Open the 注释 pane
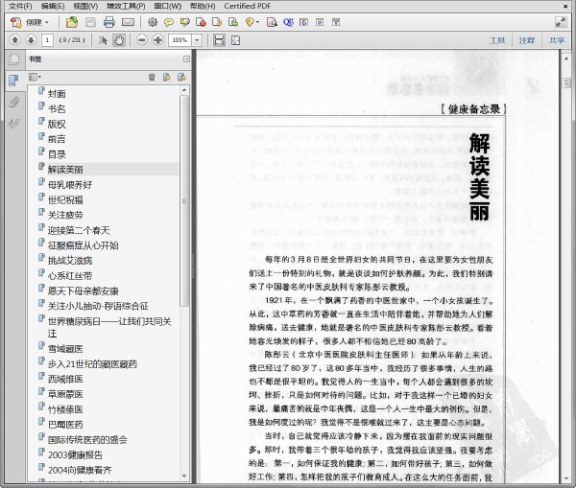This screenshot has width=576, height=488. [527, 40]
